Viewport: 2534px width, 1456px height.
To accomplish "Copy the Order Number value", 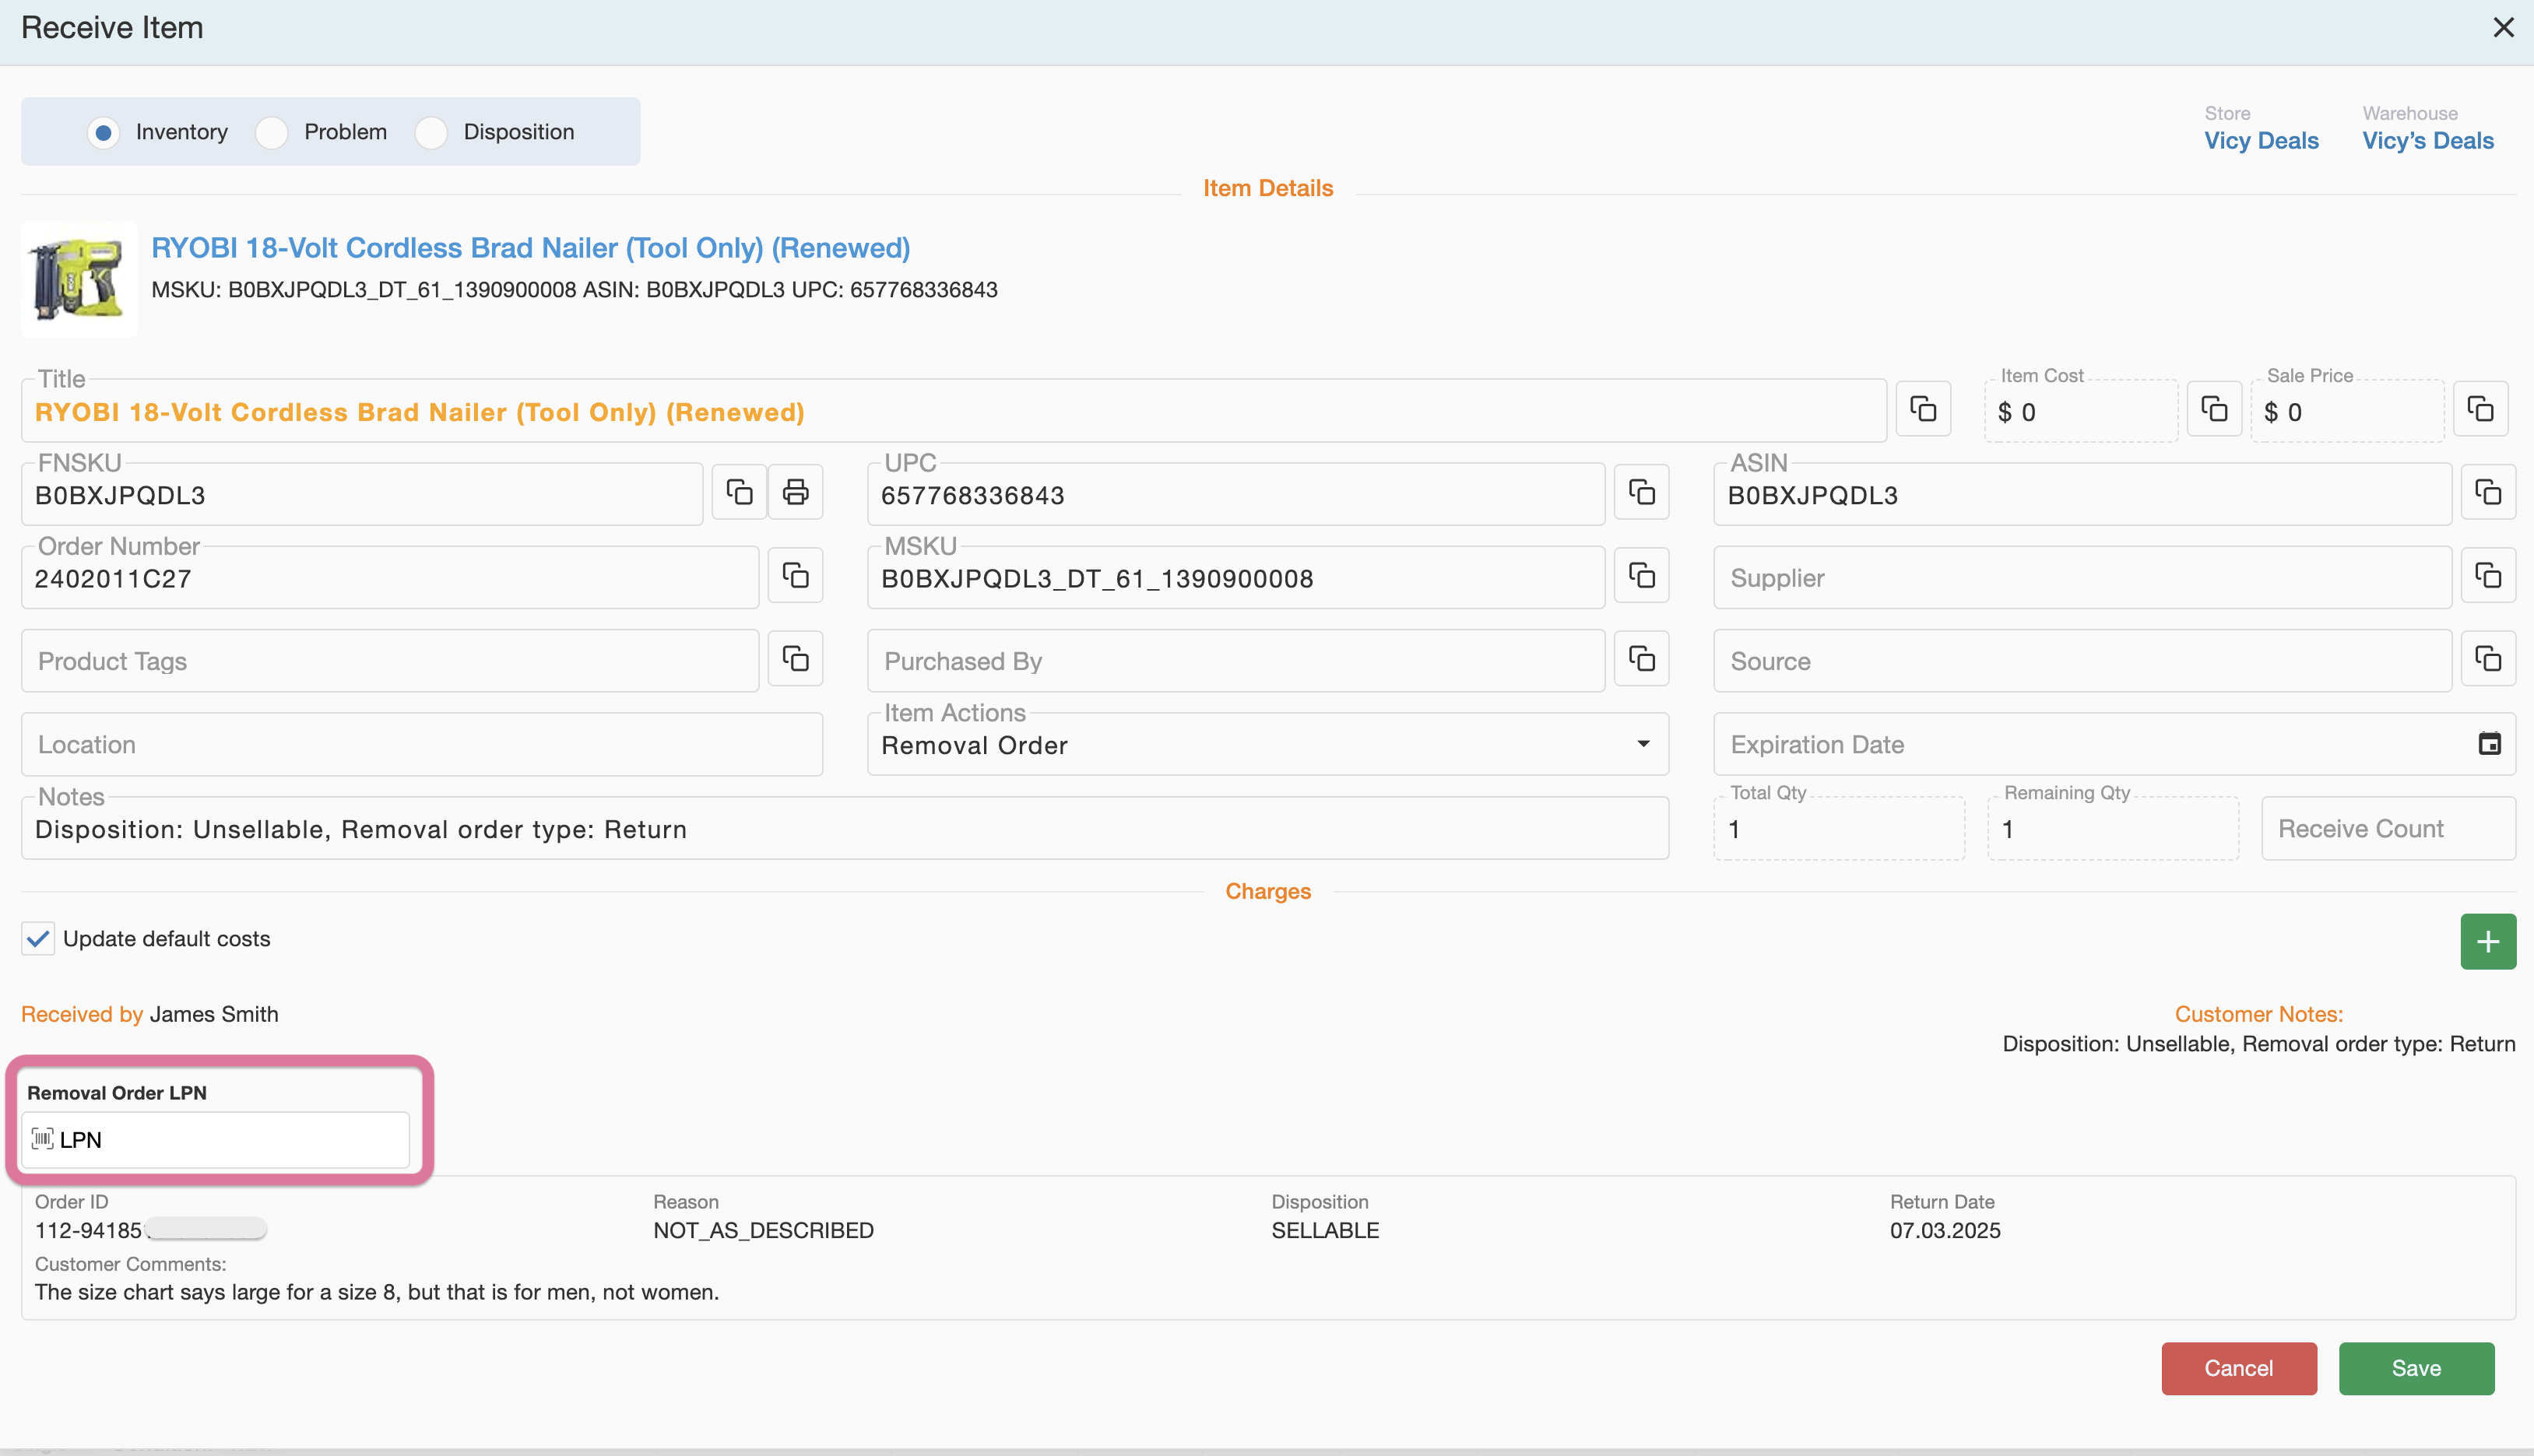I will click(796, 575).
